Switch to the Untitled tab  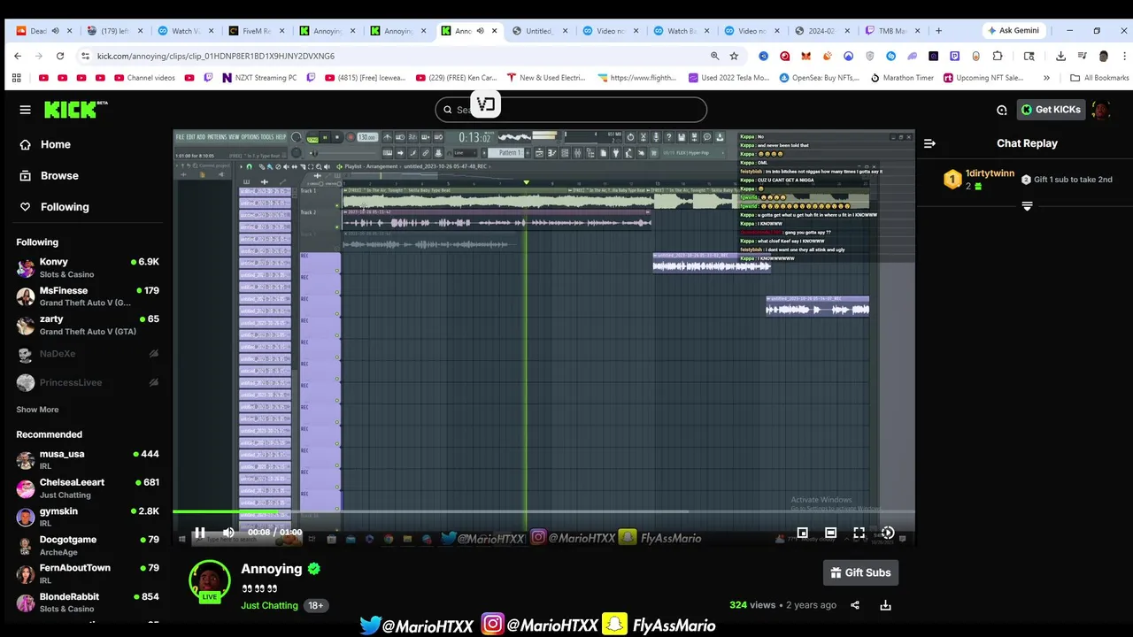click(x=540, y=30)
